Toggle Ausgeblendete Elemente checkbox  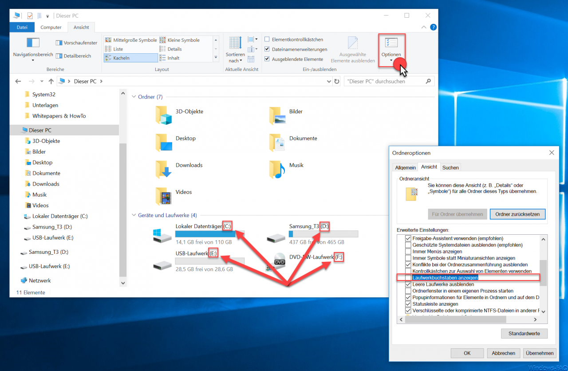(x=267, y=59)
